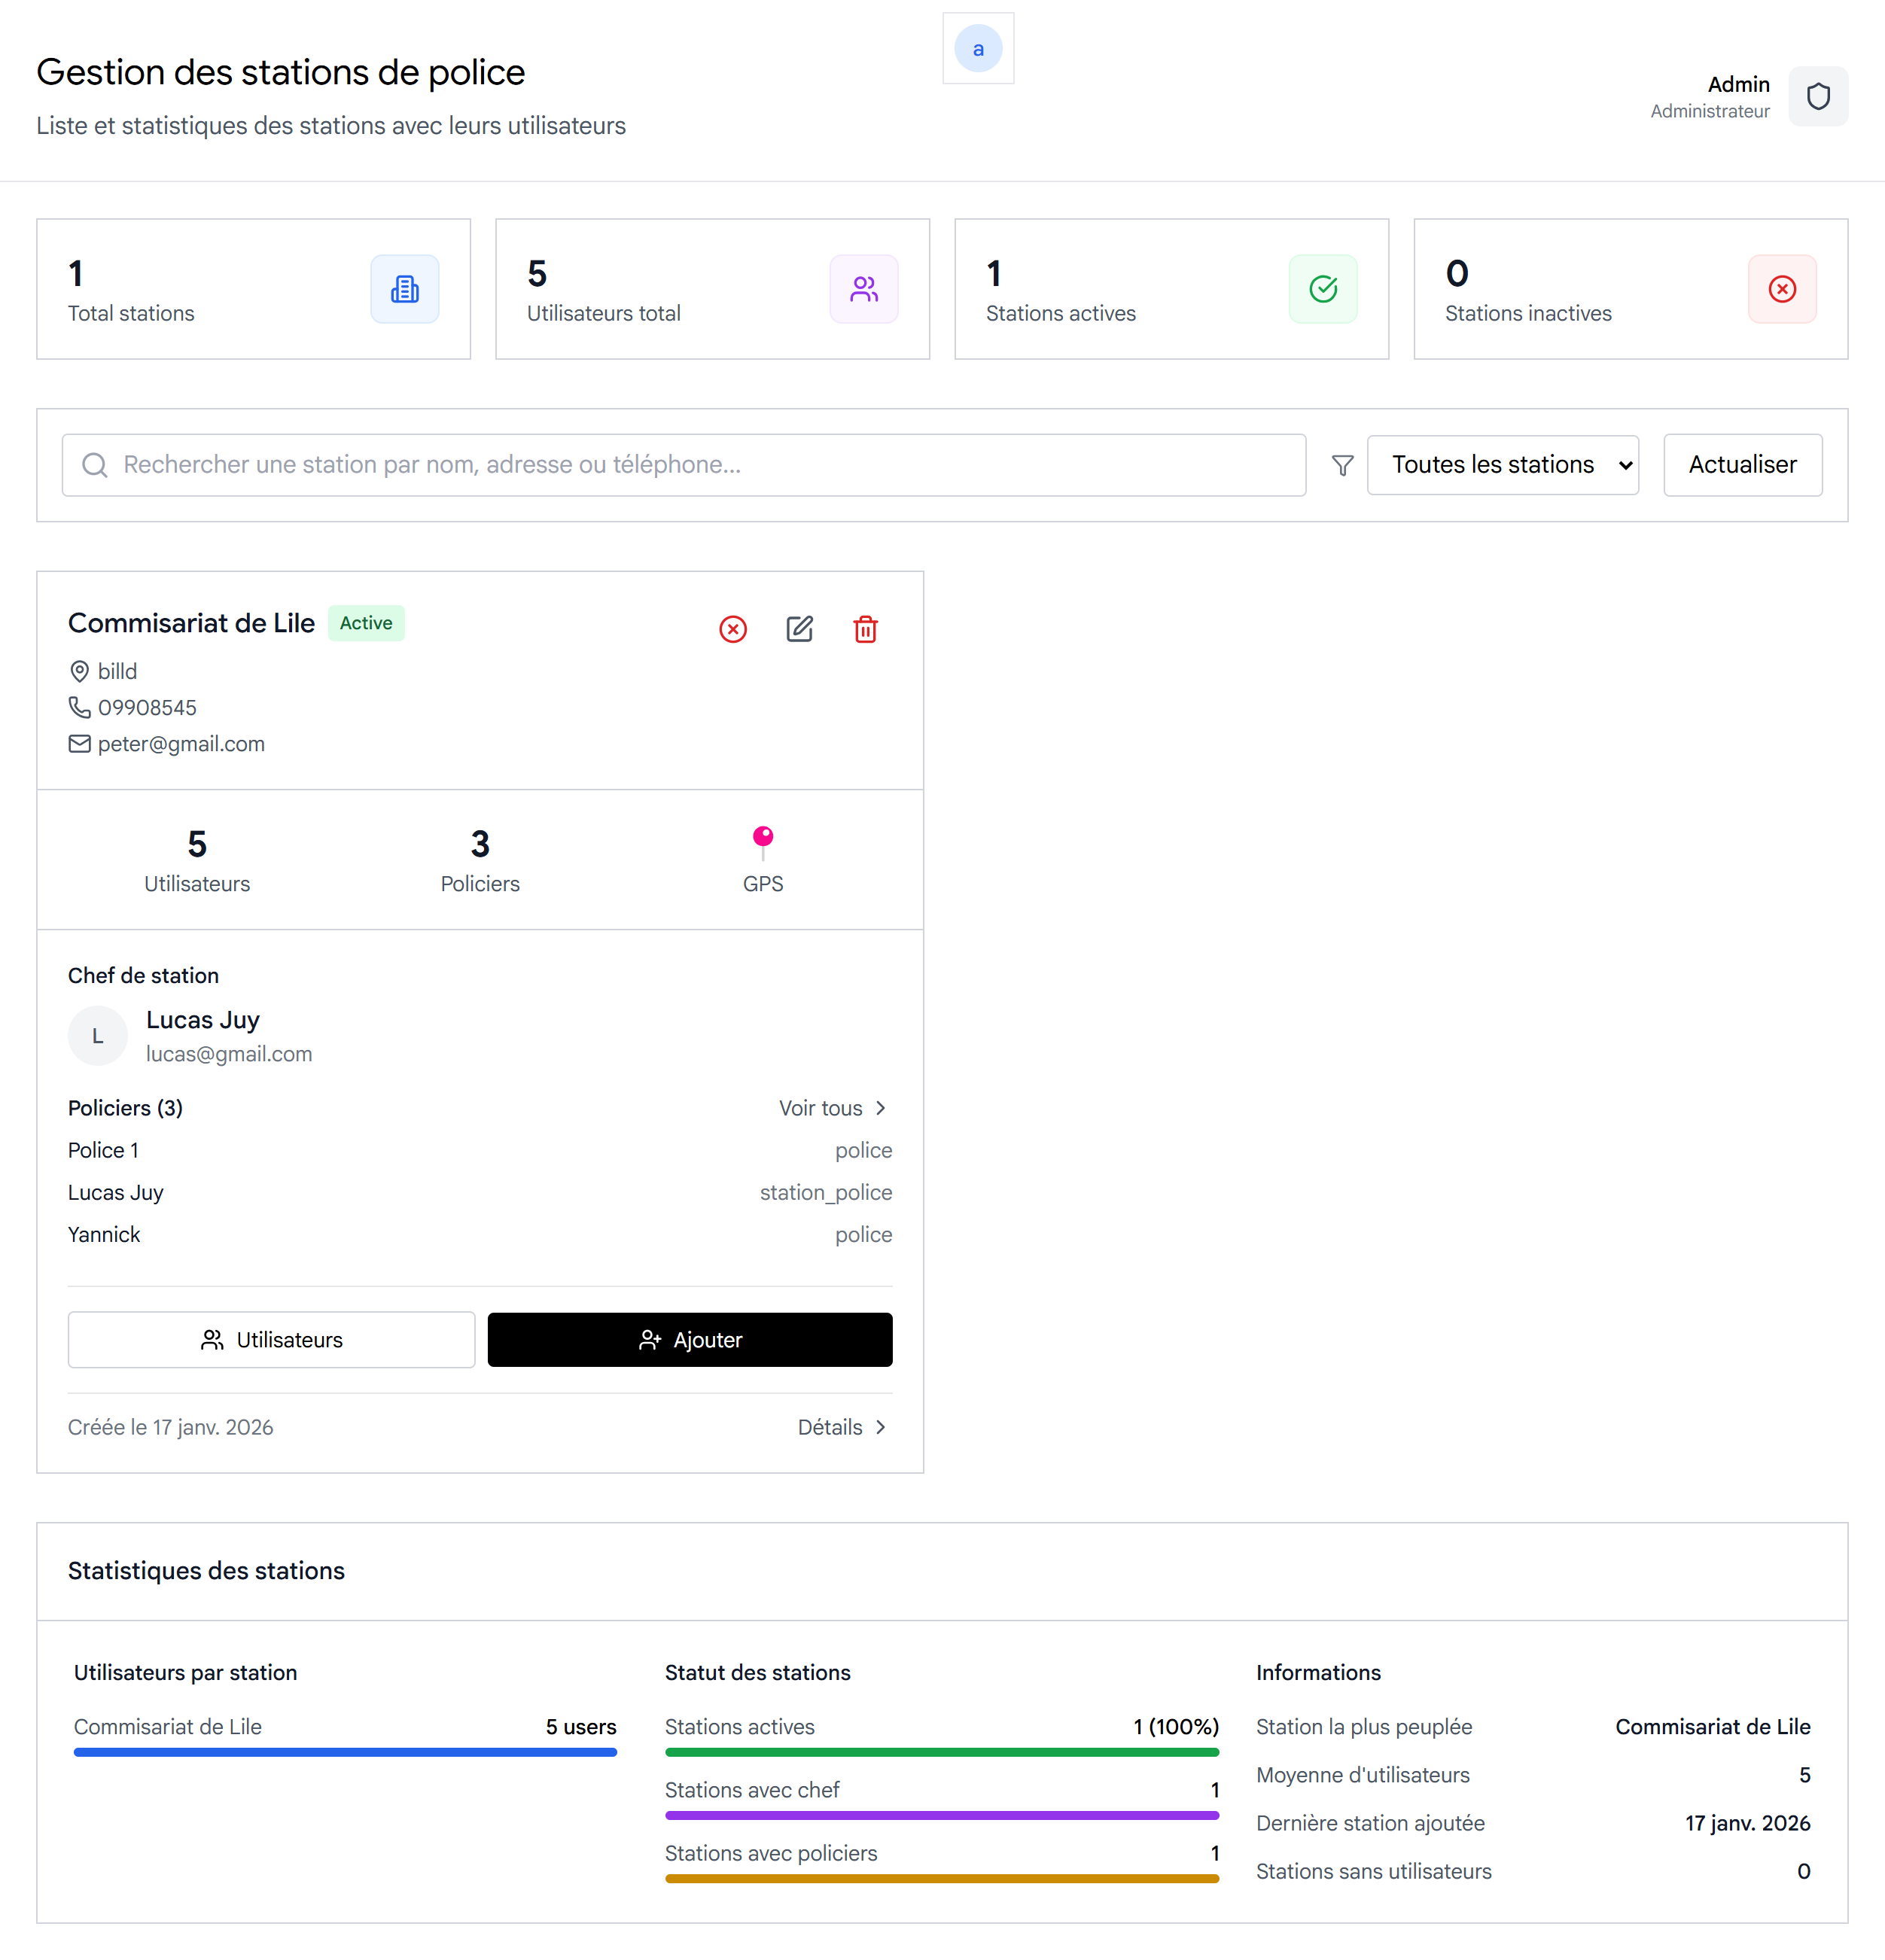Viewport: 1885px width, 1960px height.
Task: Open the Utilisateurs button on the station card
Action: [x=271, y=1340]
